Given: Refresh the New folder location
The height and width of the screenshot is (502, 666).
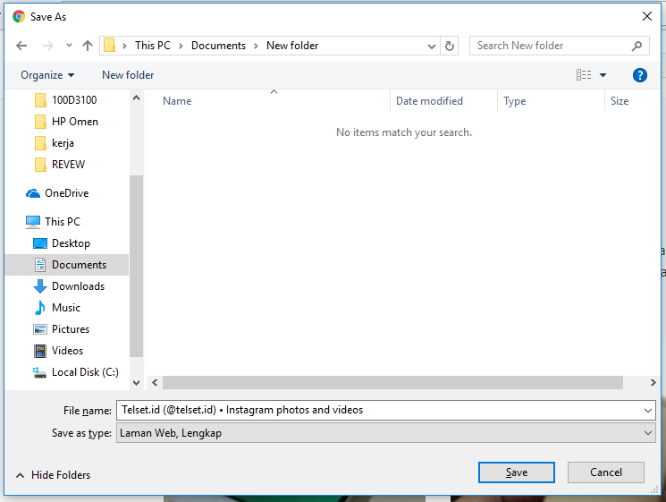Looking at the screenshot, I should click(x=450, y=46).
